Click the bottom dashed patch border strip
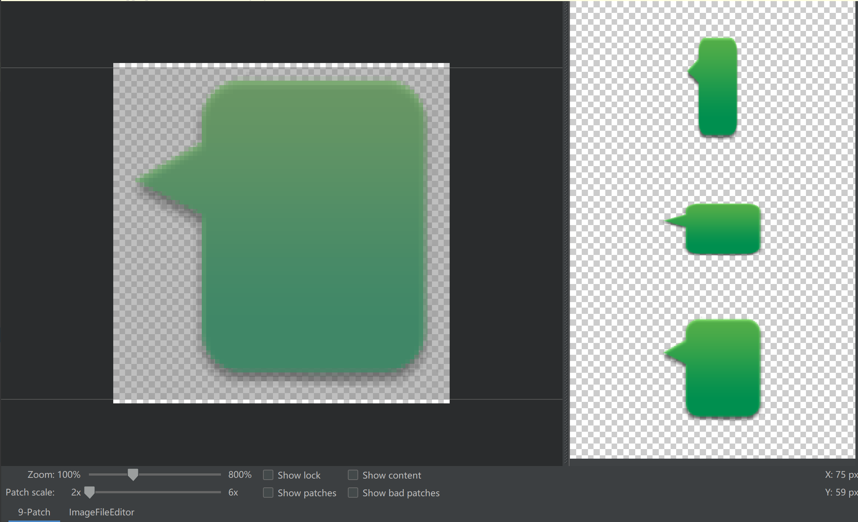Image resolution: width=858 pixels, height=522 pixels. tap(281, 401)
